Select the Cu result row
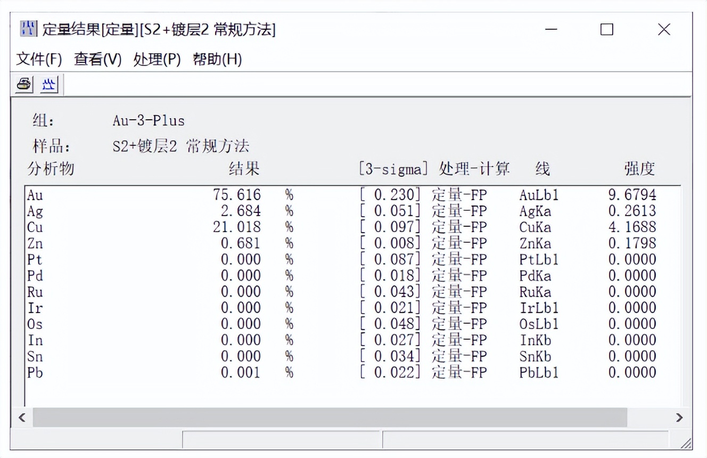707x458 pixels. 213,227
